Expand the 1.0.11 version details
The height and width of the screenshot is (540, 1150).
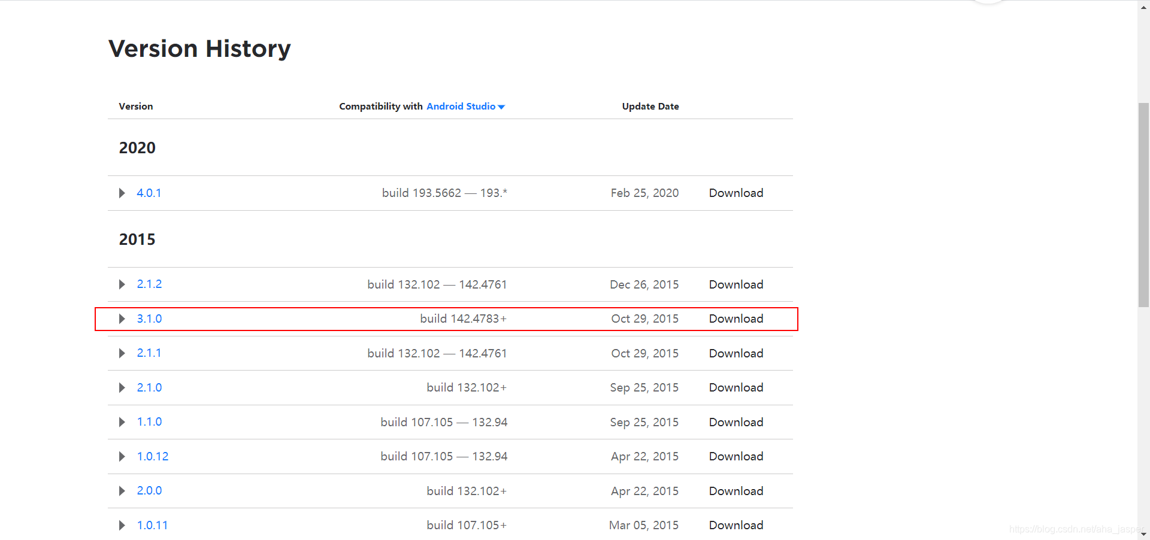(x=122, y=525)
